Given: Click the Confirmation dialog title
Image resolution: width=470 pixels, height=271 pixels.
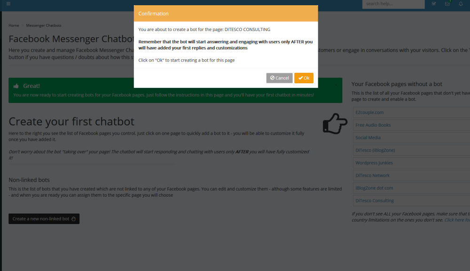Looking at the screenshot, I should pos(154,14).
